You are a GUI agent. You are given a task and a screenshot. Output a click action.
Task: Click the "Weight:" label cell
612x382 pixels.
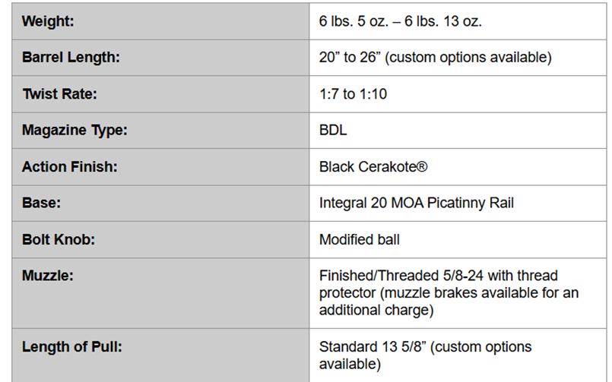[x=48, y=21]
